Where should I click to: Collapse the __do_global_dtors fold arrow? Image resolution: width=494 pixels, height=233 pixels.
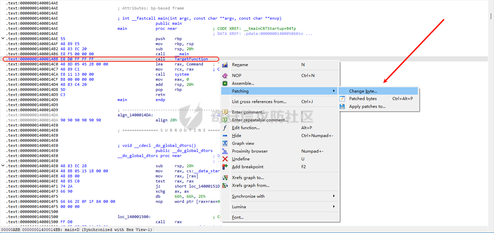pos(3,166)
